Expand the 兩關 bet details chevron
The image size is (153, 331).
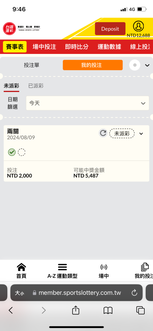tap(141, 133)
